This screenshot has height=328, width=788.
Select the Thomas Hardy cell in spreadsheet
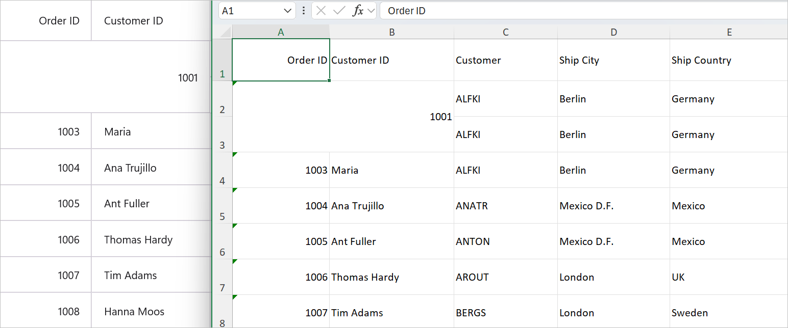tap(391, 277)
